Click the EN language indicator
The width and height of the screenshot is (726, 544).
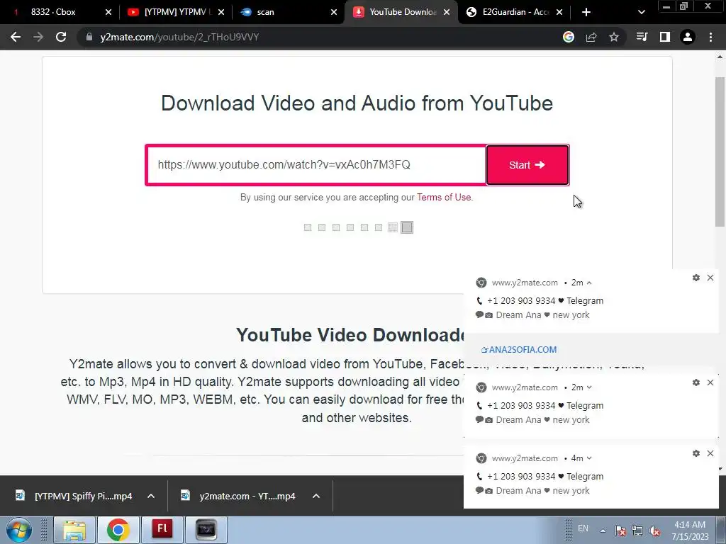click(x=583, y=528)
